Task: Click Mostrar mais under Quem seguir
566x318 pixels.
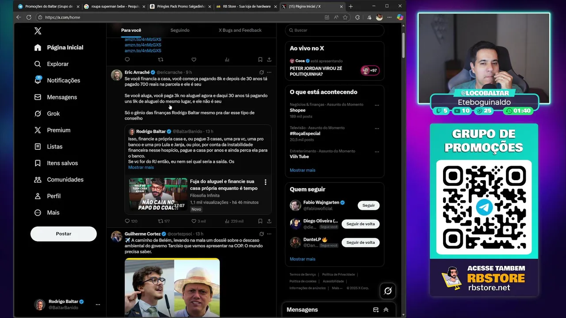Action: 302,259
